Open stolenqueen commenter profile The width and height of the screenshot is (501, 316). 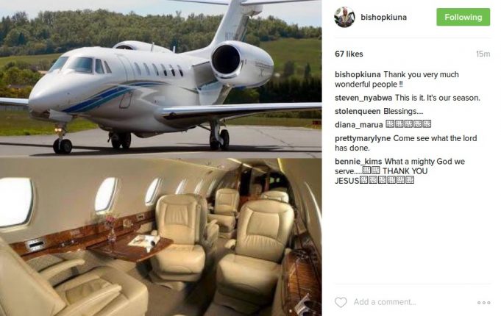(x=358, y=112)
